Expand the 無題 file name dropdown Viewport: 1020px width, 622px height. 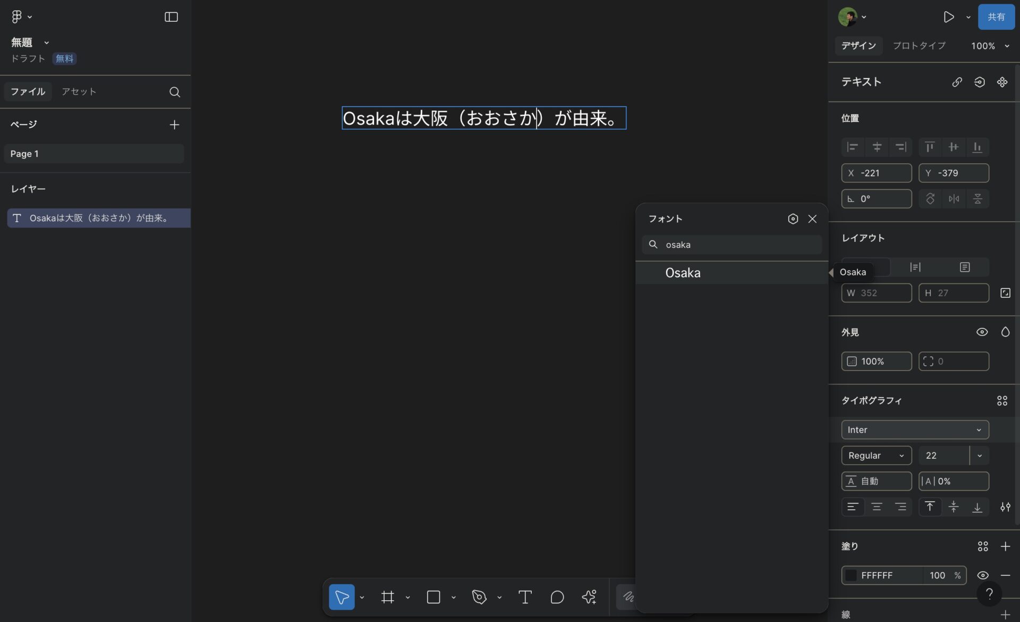click(46, 43)
